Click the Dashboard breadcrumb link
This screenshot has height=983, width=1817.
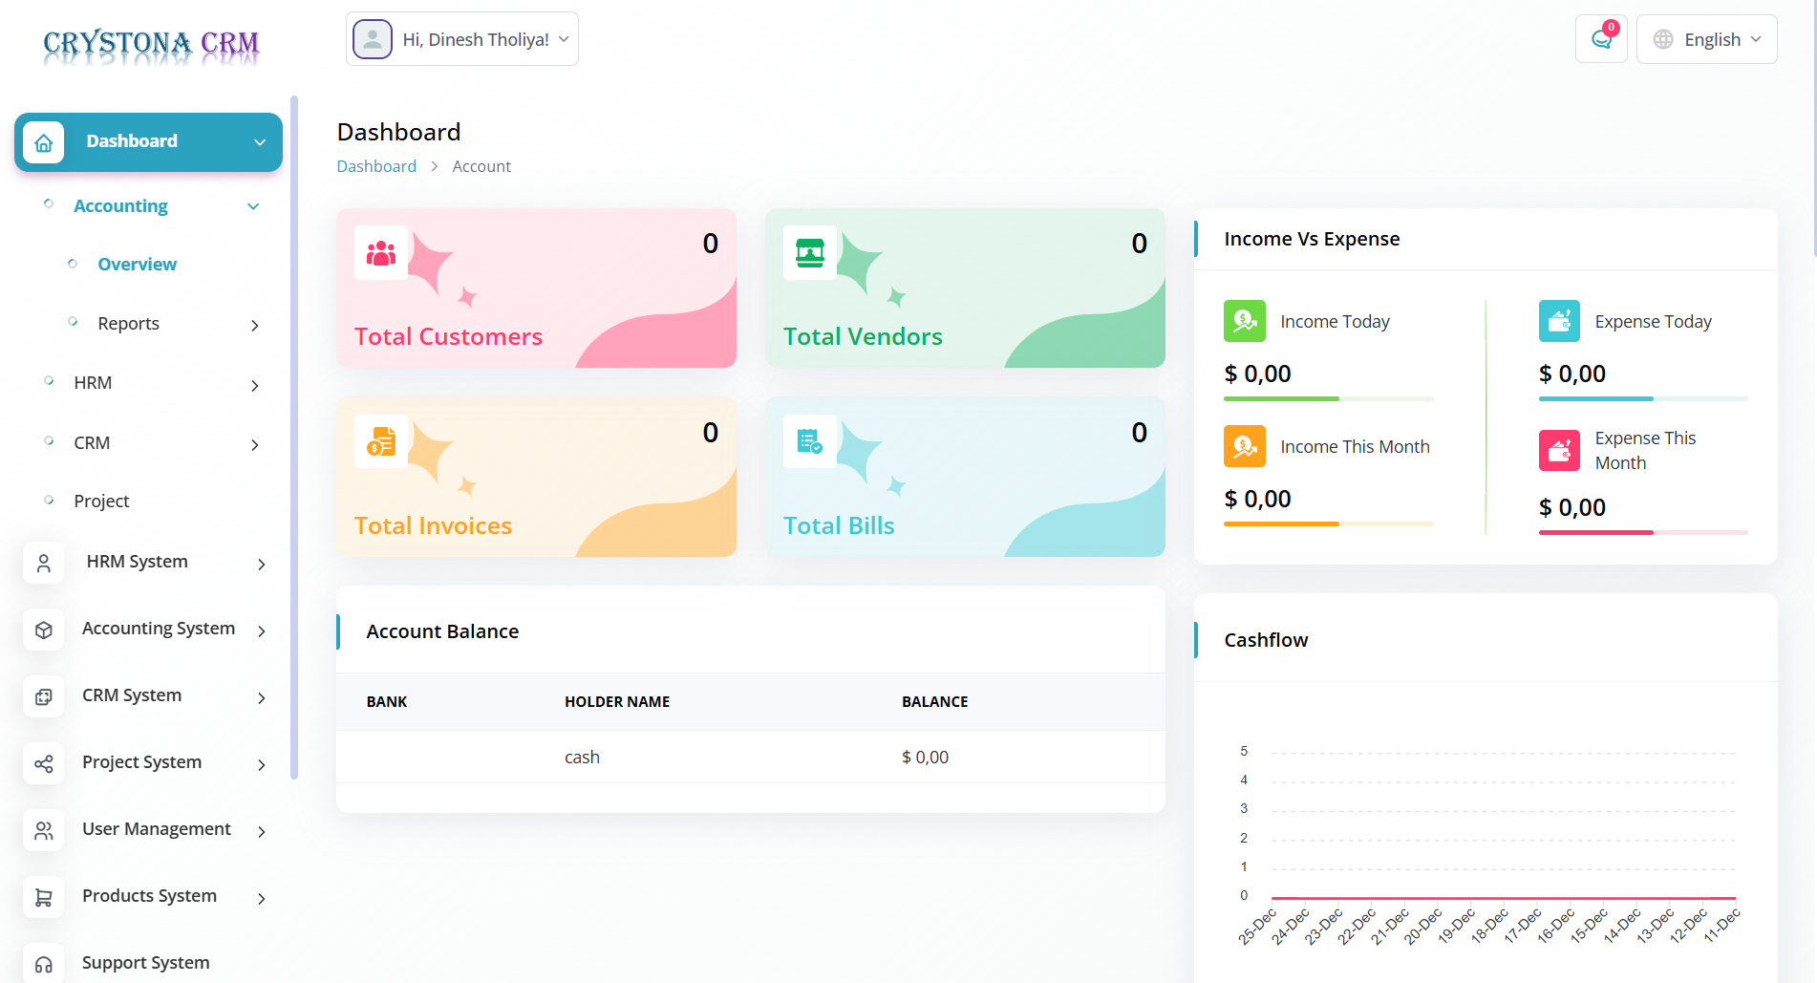pyautogui.click(x=376, y=166)
